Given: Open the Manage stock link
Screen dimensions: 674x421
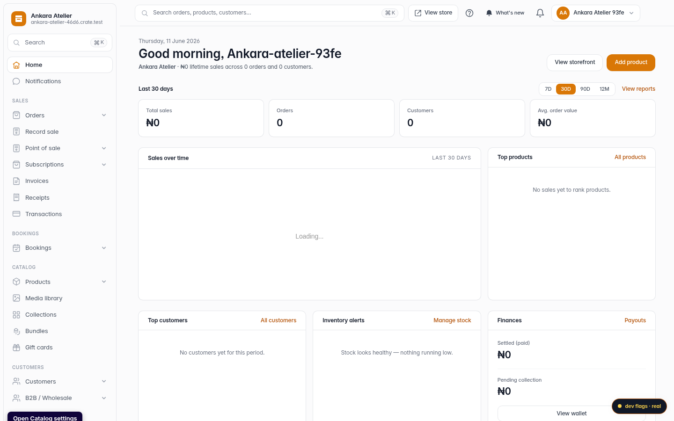Looking at the screenshot, I should (x=452, y=320).
